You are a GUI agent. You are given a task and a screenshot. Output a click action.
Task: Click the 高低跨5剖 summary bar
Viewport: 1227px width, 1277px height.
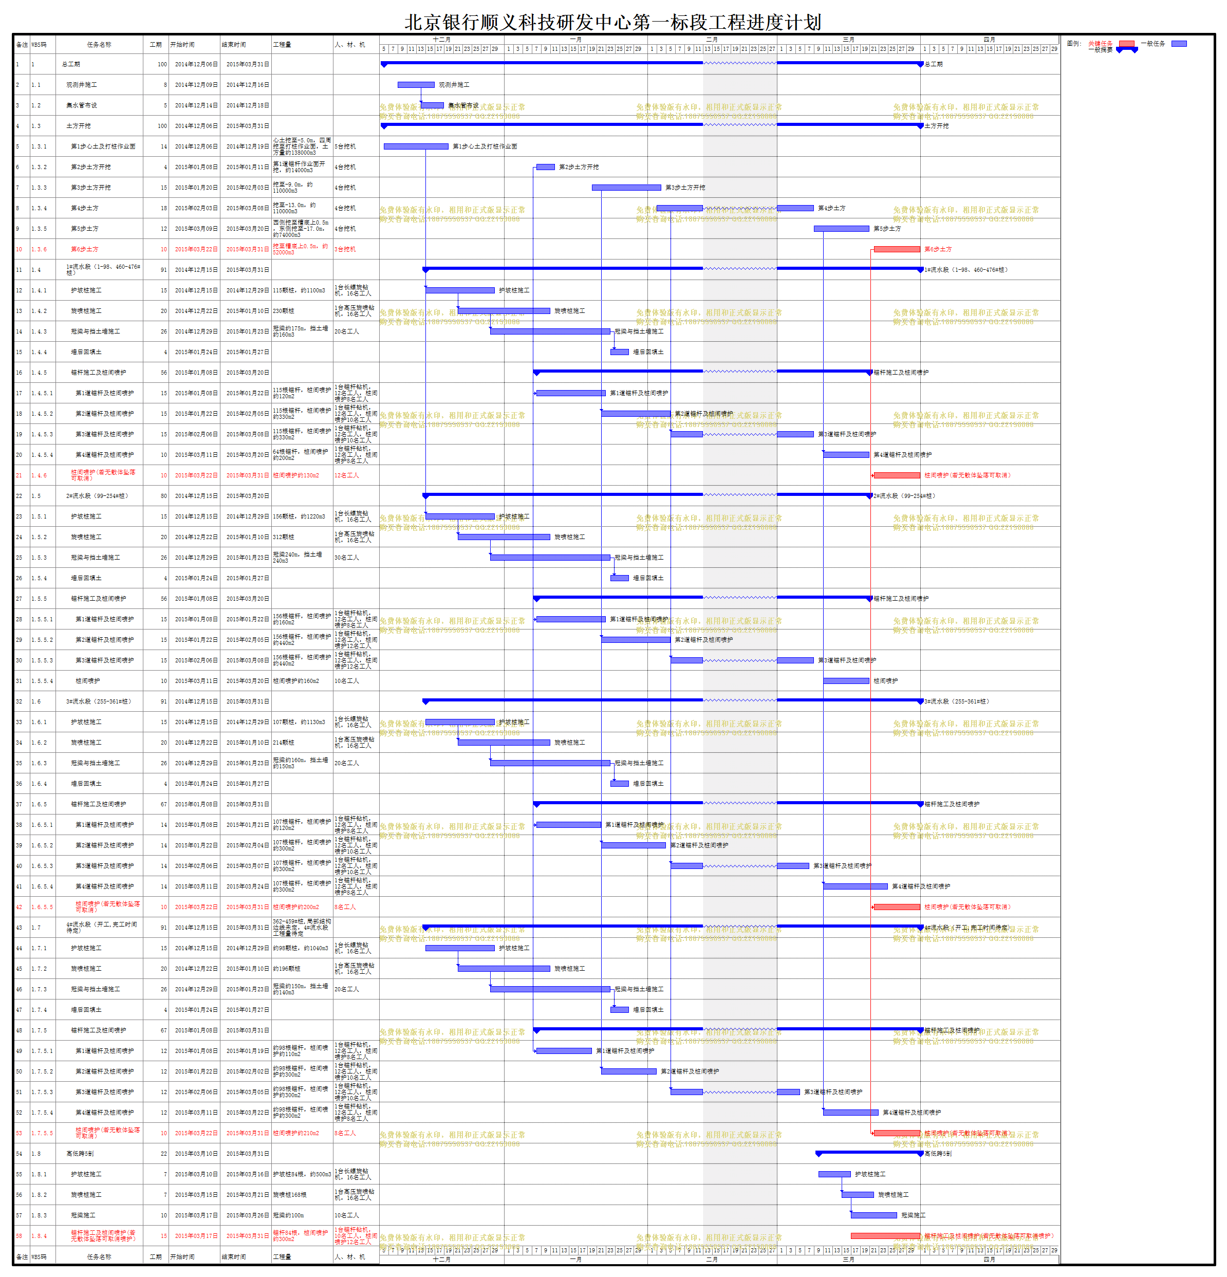869,1153
